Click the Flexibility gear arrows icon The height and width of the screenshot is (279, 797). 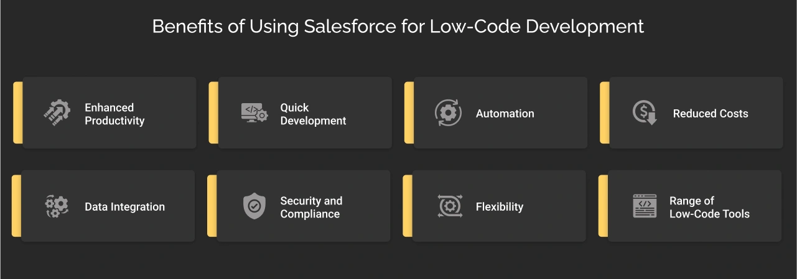coord(449,206)
